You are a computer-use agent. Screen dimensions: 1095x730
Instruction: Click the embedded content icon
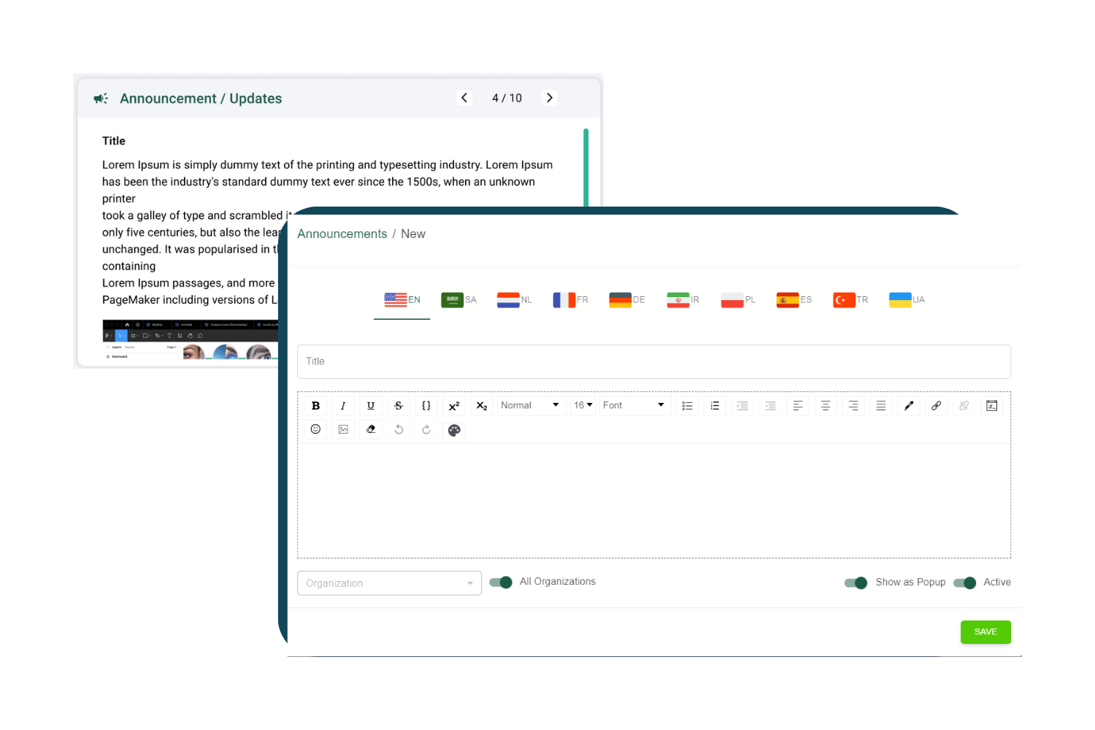992,406
